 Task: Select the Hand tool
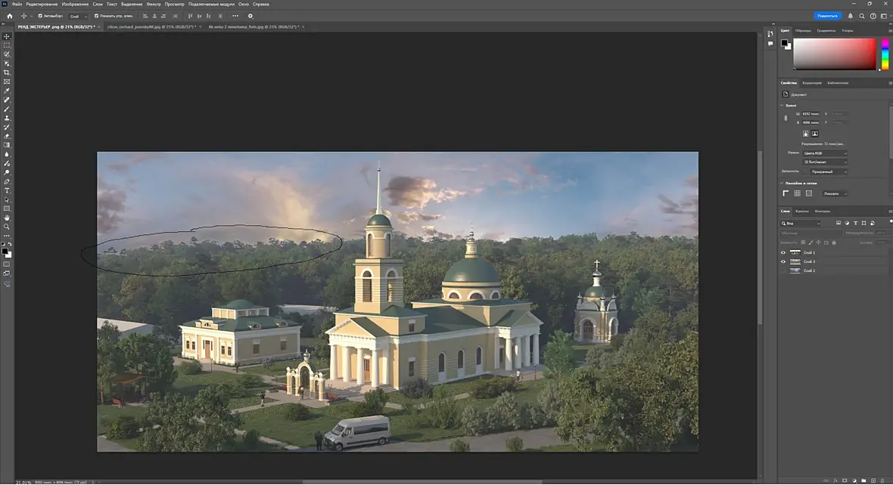[7, 218]
